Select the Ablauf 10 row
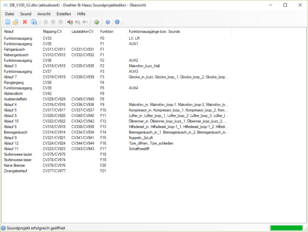 (117, 121)
